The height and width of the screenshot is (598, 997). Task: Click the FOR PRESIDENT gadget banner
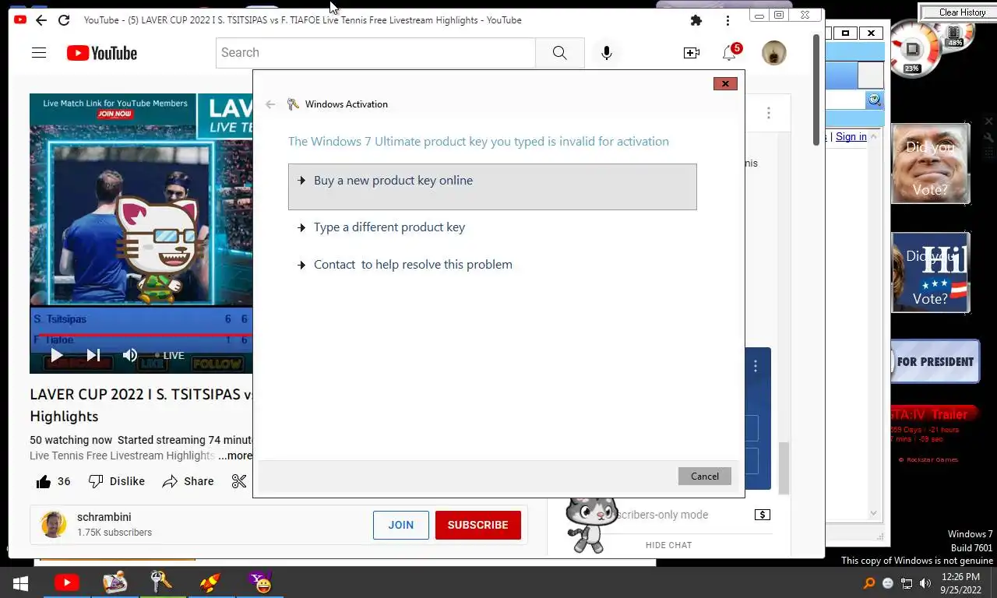[x=935, y=362]
